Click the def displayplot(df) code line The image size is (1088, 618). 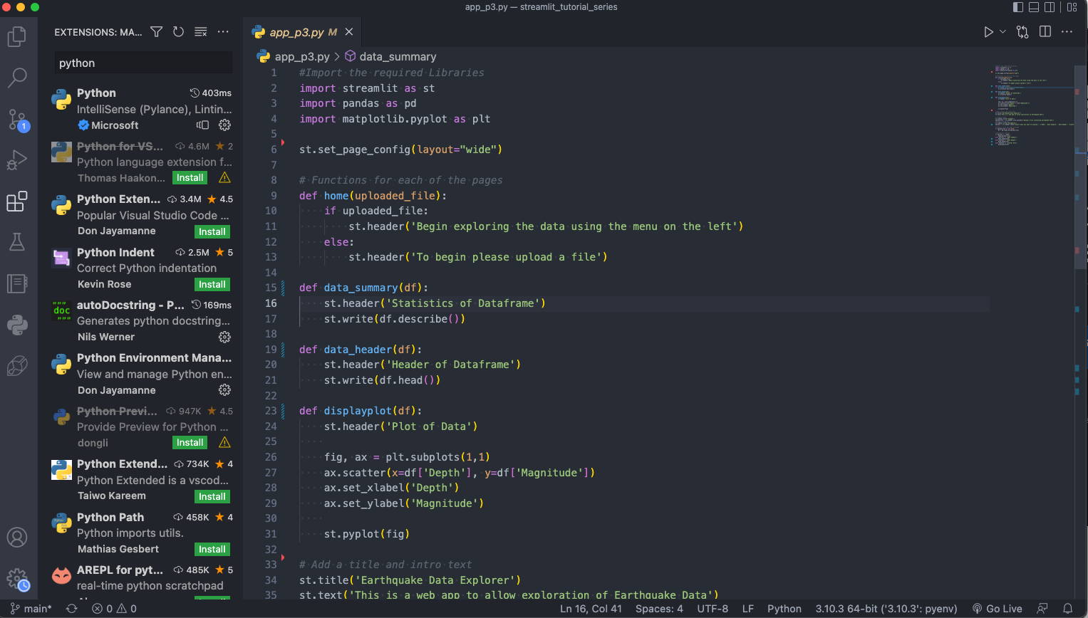pos(361,411)
